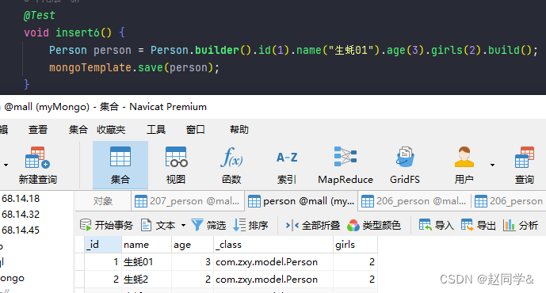Select the 集合 collection toolbar icon
Screen dimensions: 546x293
(120, 166)
